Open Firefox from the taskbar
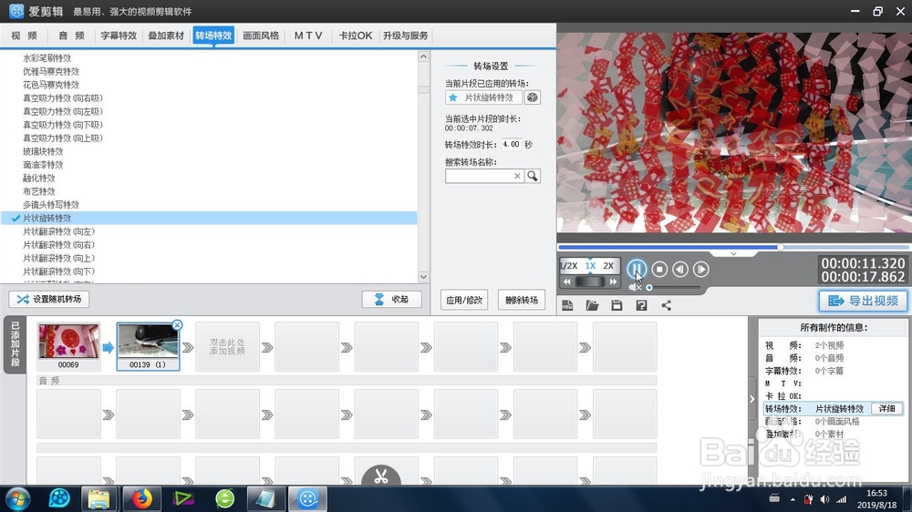This screenshot has height=512, width=912. (141, 498)
